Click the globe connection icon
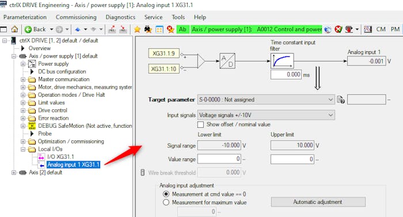The height and width of the screenshot is (217, 403). pyautogui.click(x=328, y=29)
